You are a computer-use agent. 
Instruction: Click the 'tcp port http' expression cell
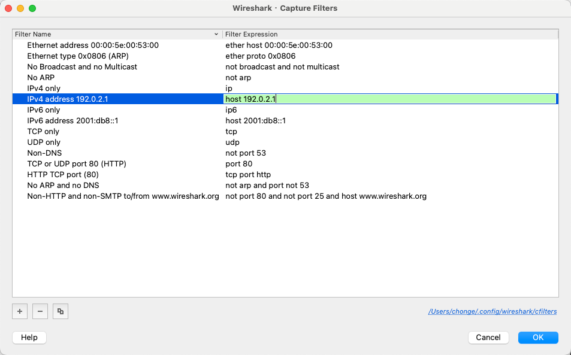click(x=248, y=175)
